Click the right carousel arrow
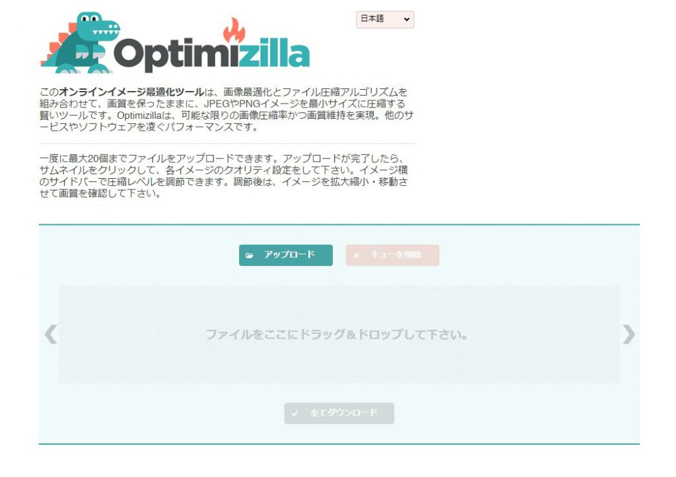Viewport: 676px width, 477px height. pos(628,334)
